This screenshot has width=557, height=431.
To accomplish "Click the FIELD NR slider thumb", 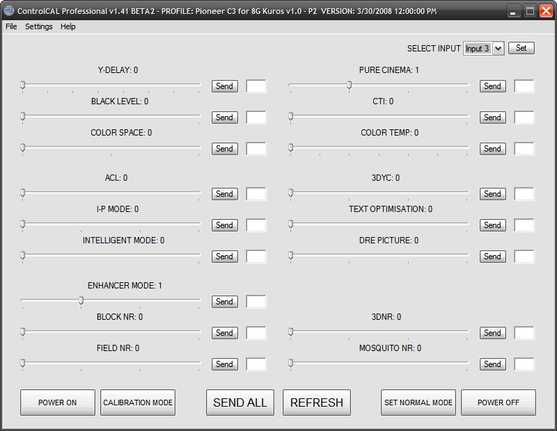I will tap(23, 364).
